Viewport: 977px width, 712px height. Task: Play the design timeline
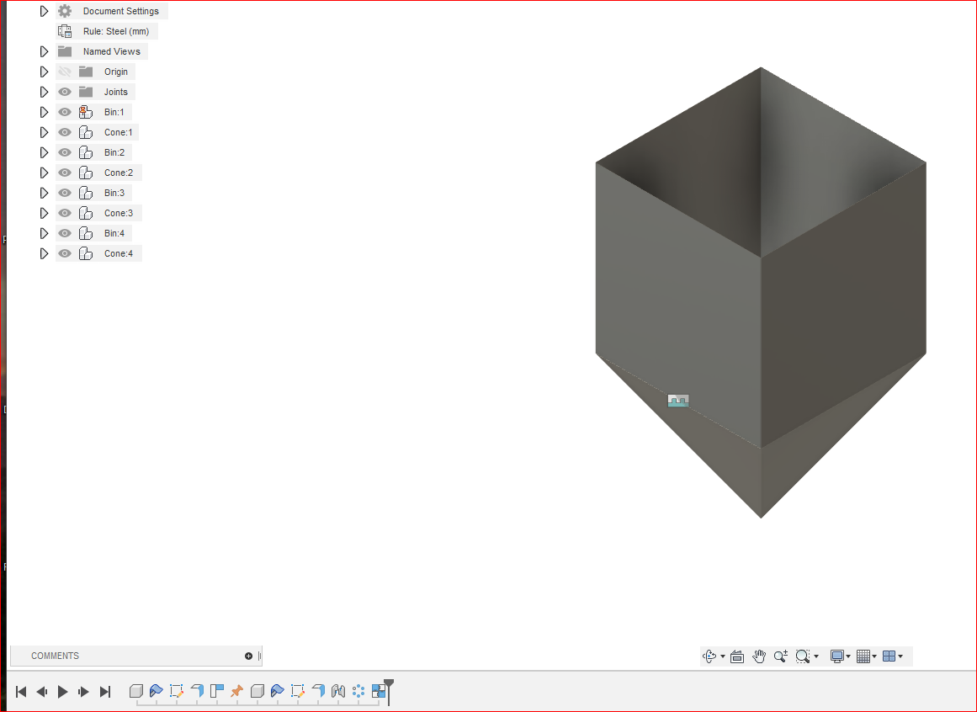point(63,692)
